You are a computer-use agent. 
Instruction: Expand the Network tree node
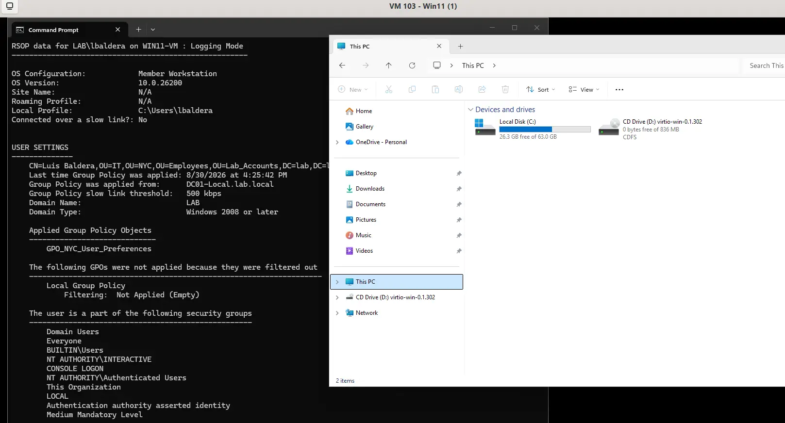[x=337, y=313]
